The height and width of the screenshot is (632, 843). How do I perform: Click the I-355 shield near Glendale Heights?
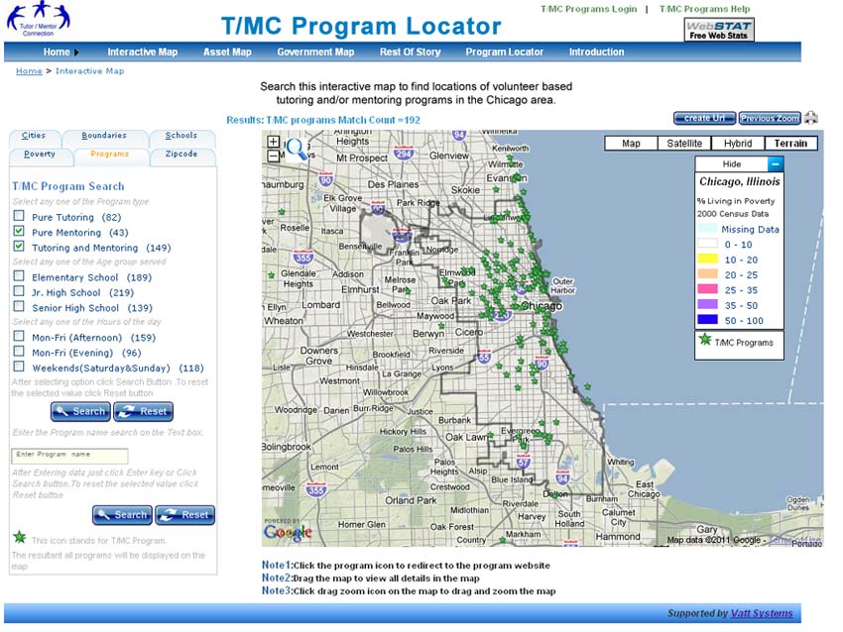[303, 257]
